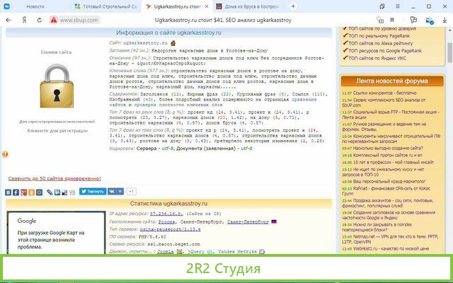Open the extensions icon in the toolbar
This screenshot has height=283, width=453.
pos(413,20)
